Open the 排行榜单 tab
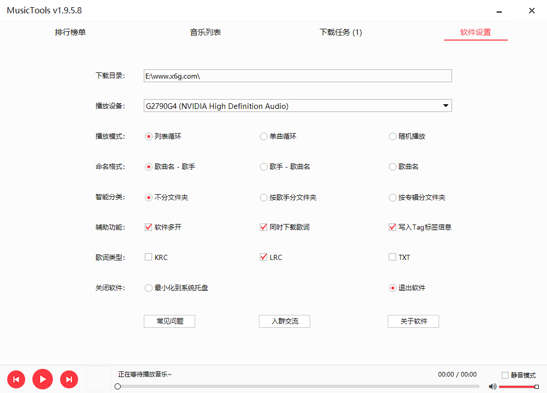The image size is (547, 393). (x=70, y=32)
